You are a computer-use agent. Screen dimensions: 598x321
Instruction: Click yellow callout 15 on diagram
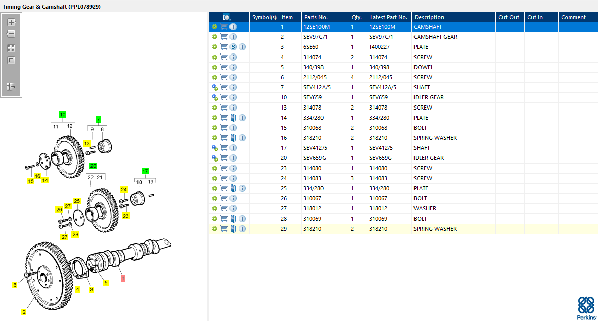click(x=31, y=181)
